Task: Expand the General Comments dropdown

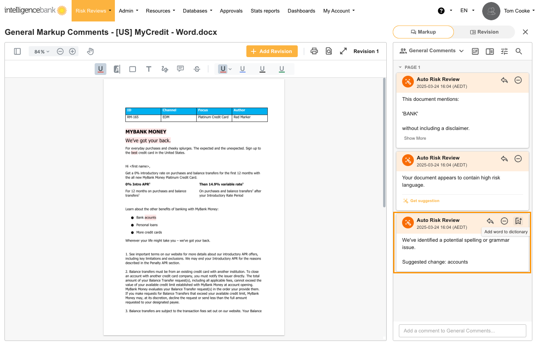Action: [x=432, y=51]
